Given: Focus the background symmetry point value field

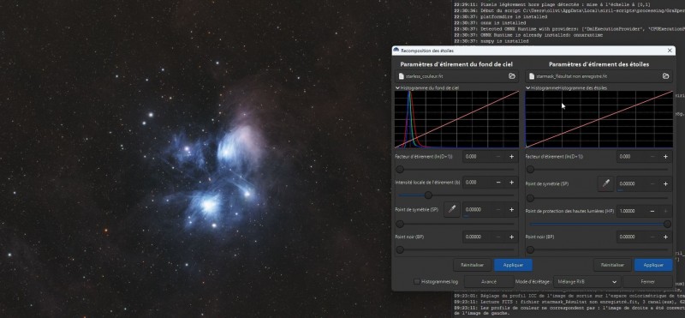Looking at the screenshot, I should coord(477,209).
